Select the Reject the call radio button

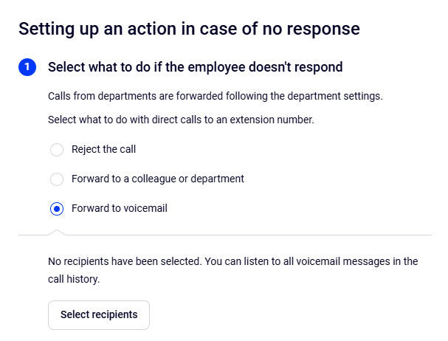[57, 150]
